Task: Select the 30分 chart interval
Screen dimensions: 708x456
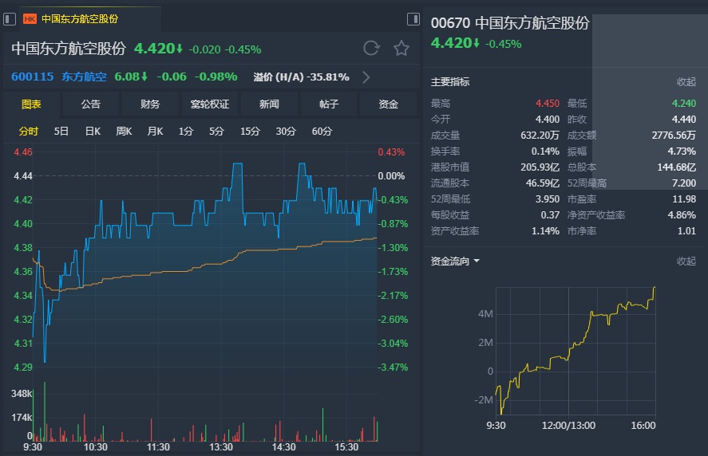Action: pos(286,132)
